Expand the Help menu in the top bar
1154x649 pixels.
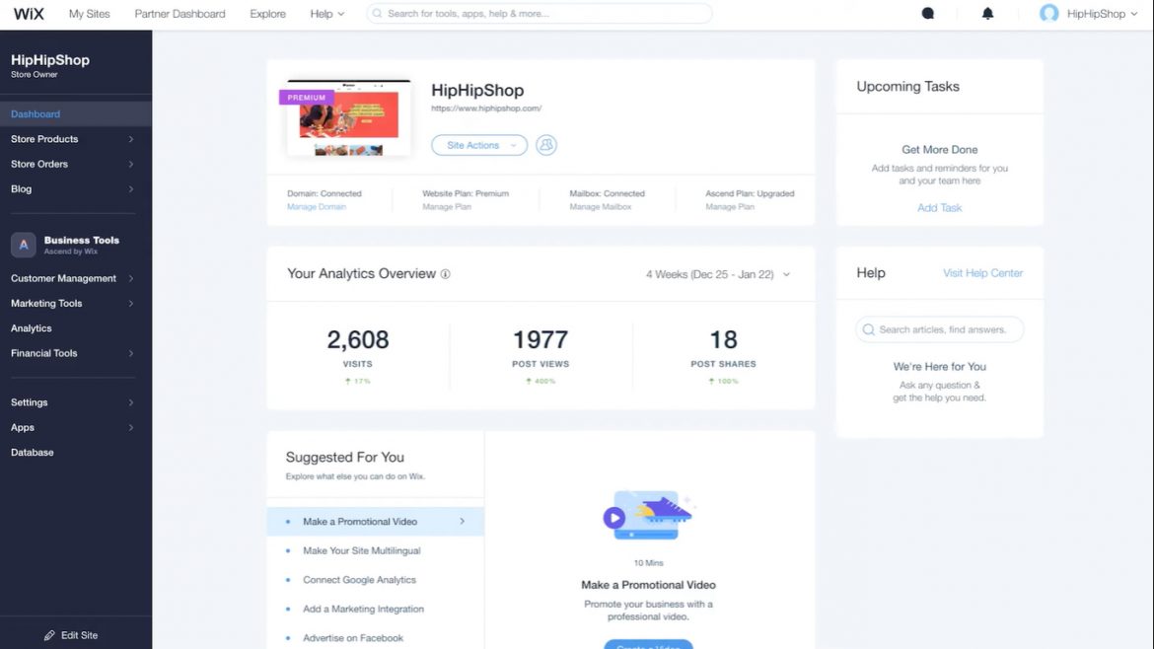click(326, 13)
